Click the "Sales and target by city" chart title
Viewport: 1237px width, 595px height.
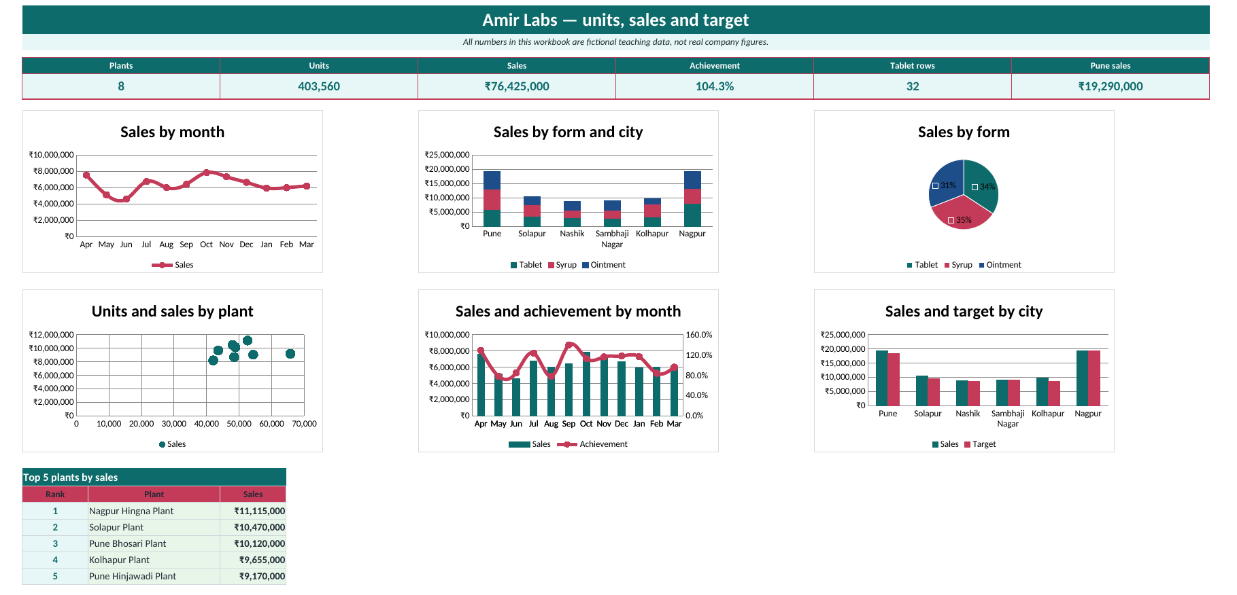click(x=964, y=311)
